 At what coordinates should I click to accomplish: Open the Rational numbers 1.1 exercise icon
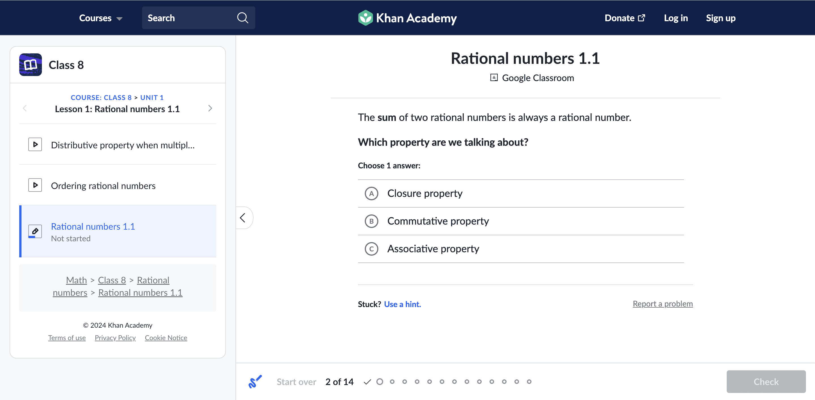click(35, 231)
